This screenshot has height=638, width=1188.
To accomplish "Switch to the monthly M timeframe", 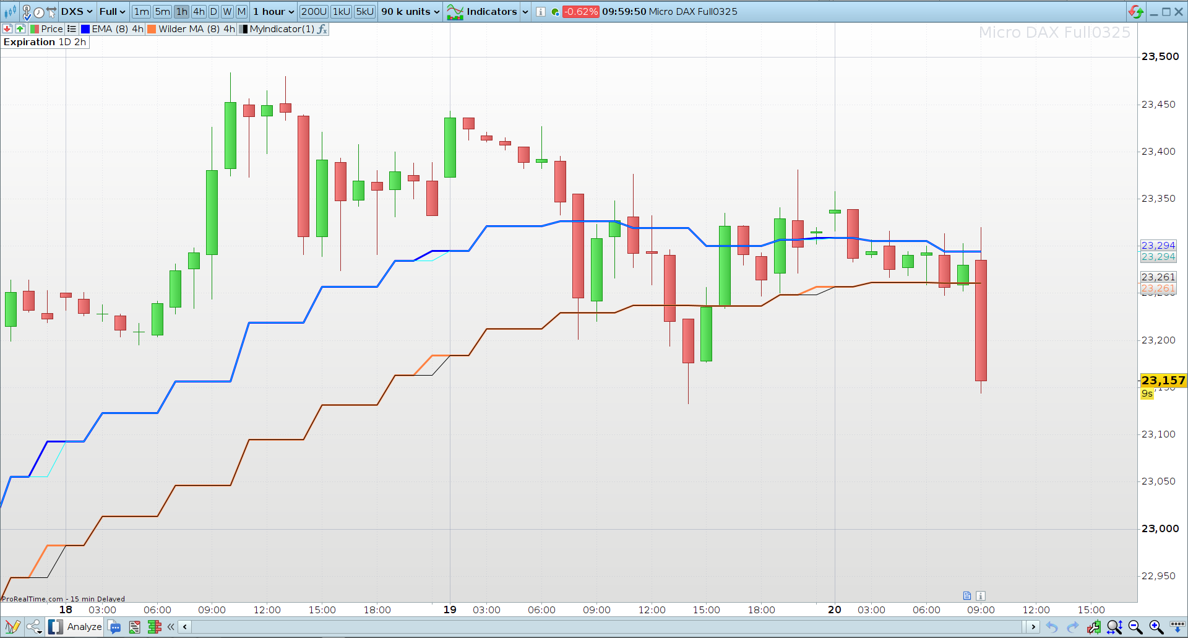I will 241,12.
